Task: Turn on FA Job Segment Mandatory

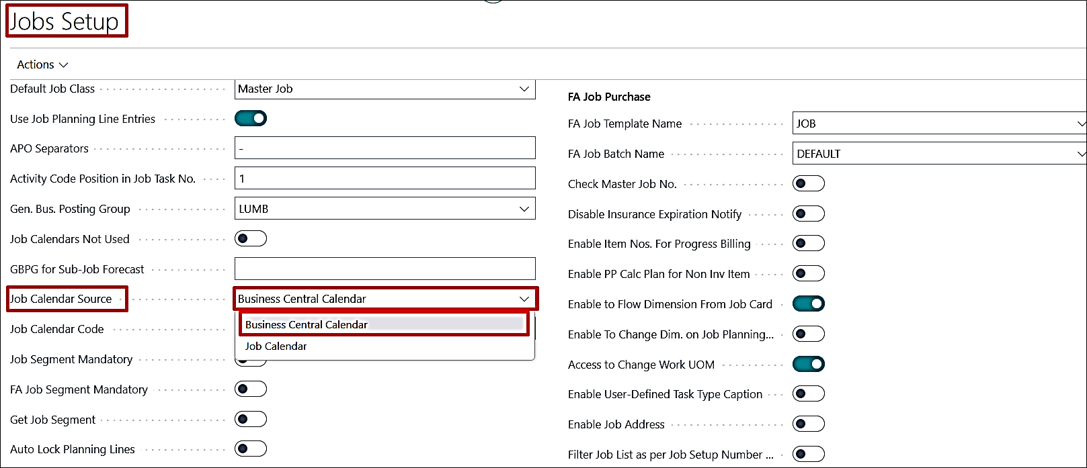Action: 251,389
